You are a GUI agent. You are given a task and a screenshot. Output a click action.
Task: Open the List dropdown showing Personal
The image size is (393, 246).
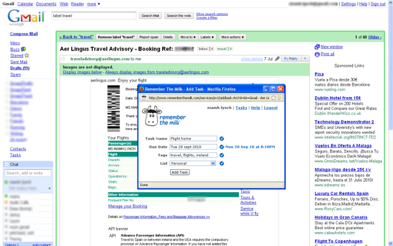(192, 163)
